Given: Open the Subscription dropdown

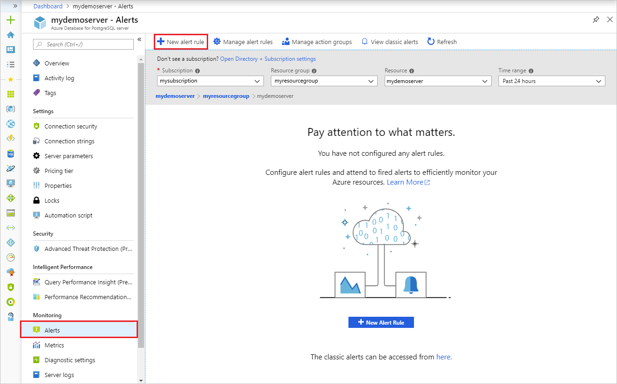Looking at the screenshot, I should point(210,81).
